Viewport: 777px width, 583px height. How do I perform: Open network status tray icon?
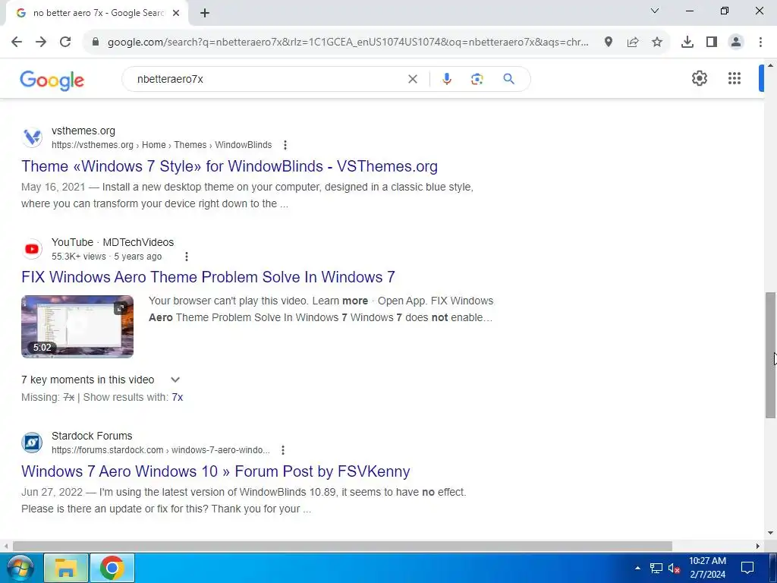click(656, 568)
